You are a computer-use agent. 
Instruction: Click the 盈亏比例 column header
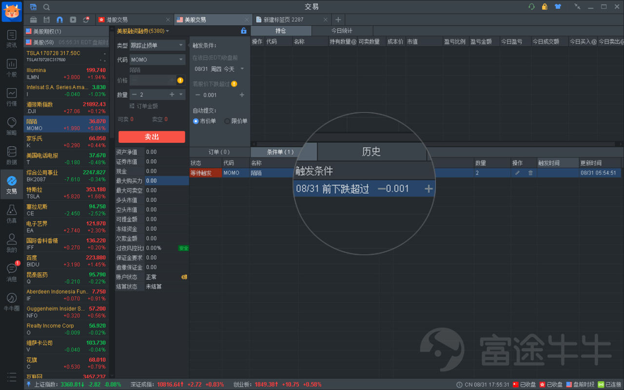click(455, 42)
